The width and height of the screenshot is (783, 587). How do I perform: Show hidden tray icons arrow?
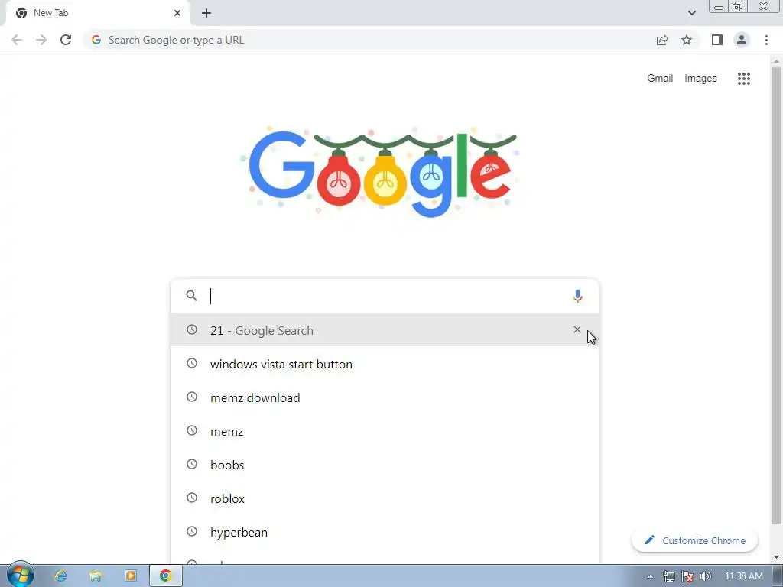(650, 576)
